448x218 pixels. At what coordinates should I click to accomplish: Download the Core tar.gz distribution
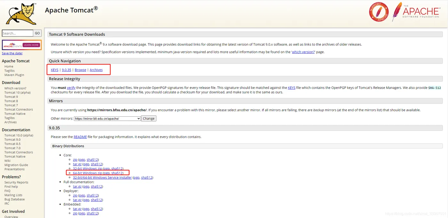tap(77, 164)
